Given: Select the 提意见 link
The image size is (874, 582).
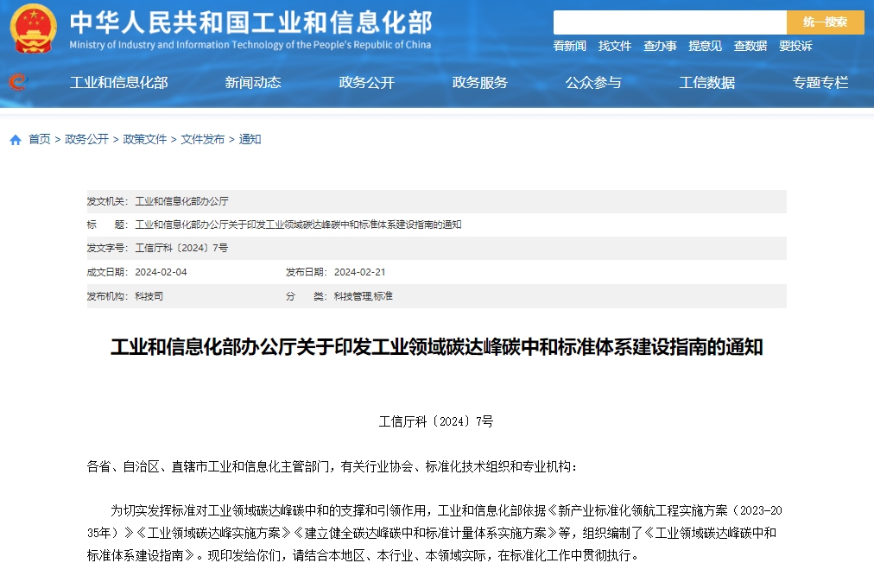Looking at the screenshot, I should tap(705, 46).
